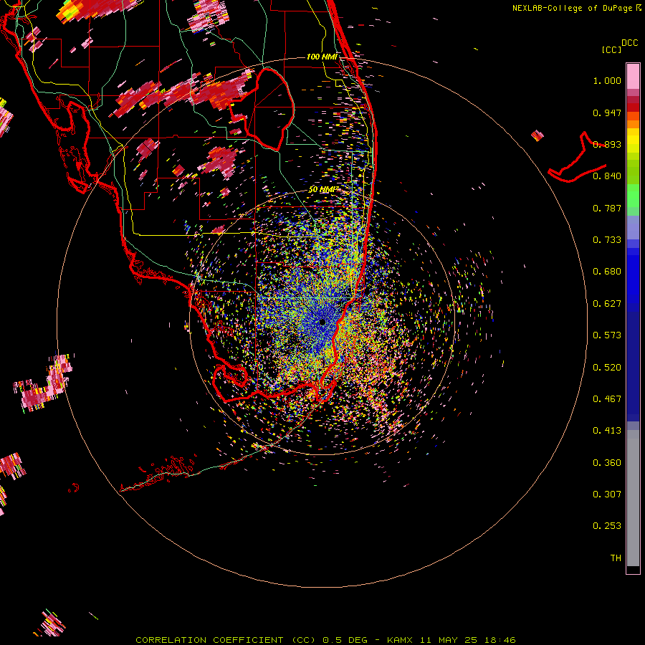Click the 0.307 color scale value

[607, 494]
